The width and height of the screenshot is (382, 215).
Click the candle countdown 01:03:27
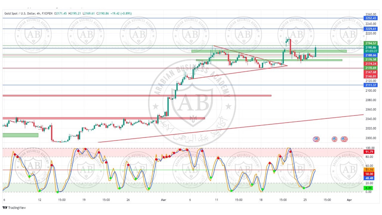click(x=370, y=51)
